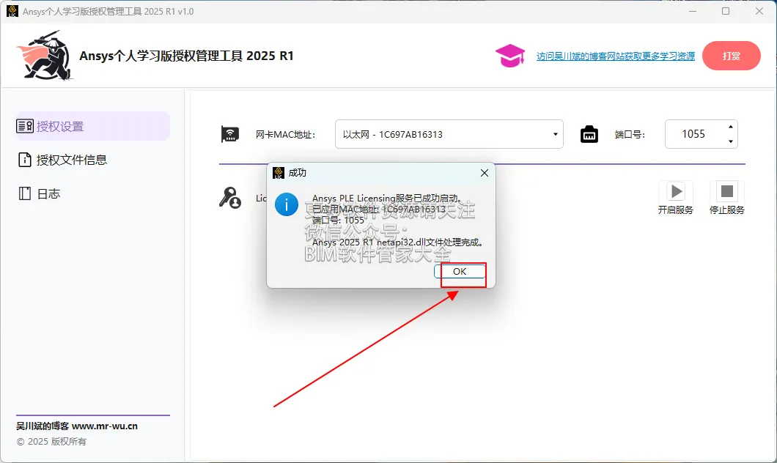Click the 授权文件信息 document icon

pyautogui.click(x=25, y=160)
